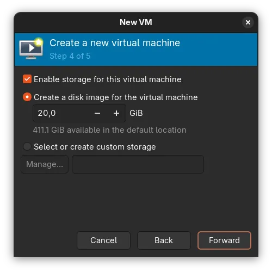Click the 'Step 4 of 5' subtitle
The width and height of the screenshot is (272, 272).
pyautogui.click(x=70, y=56)
